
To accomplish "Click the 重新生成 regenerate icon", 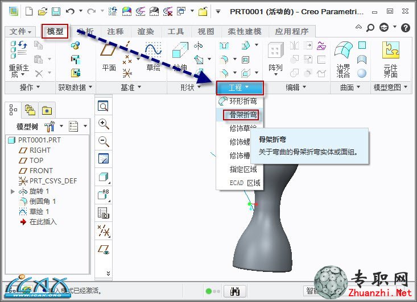I will pyautogui.click(x=19, y=49).
